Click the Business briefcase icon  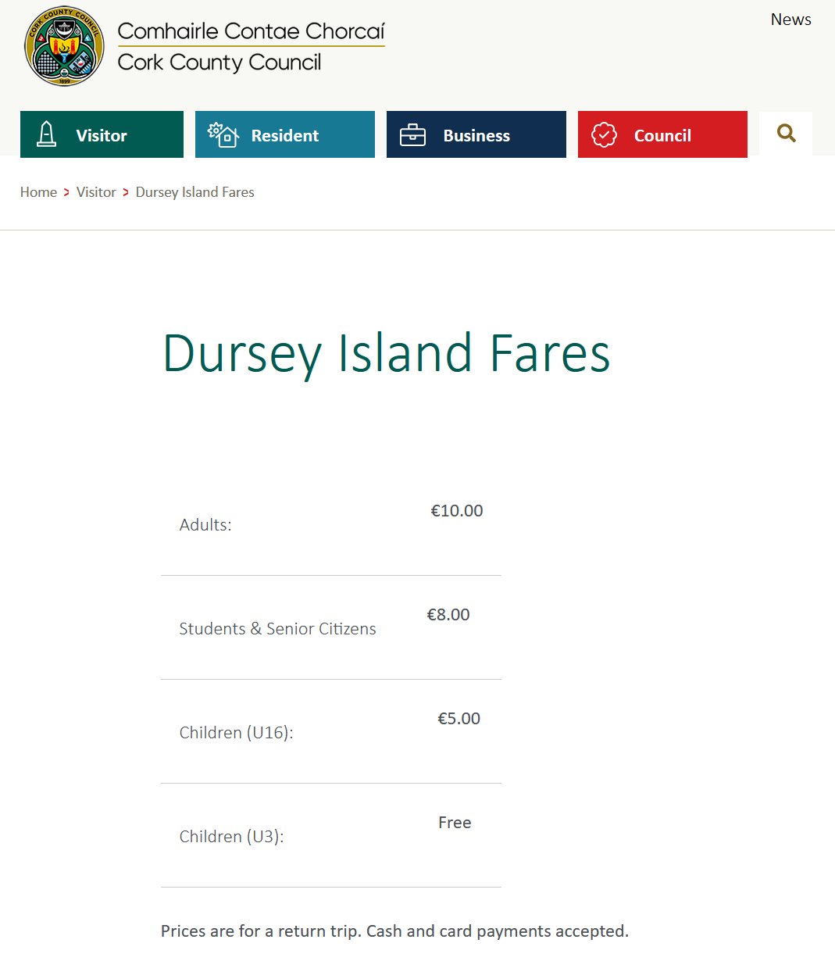click(x=412, y=135)
